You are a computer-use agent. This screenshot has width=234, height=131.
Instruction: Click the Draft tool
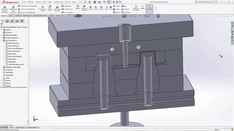pyautogui.click(x=116, y=9)
